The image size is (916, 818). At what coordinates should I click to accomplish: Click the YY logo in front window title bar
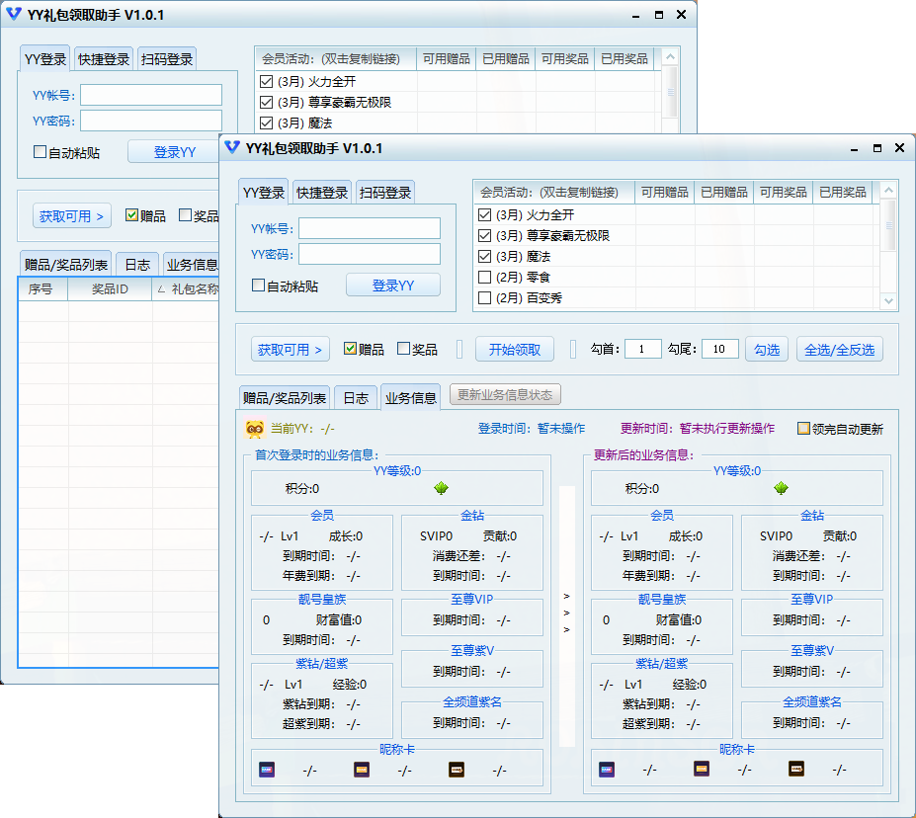coord(232,148)
